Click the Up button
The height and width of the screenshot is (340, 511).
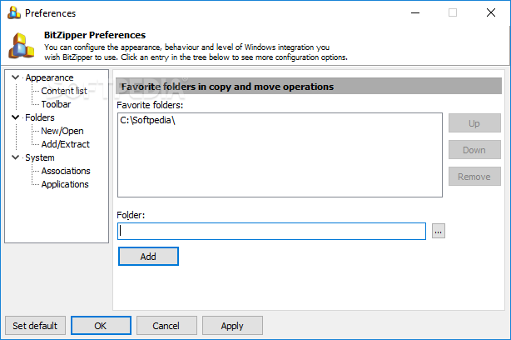pos(474,123)
